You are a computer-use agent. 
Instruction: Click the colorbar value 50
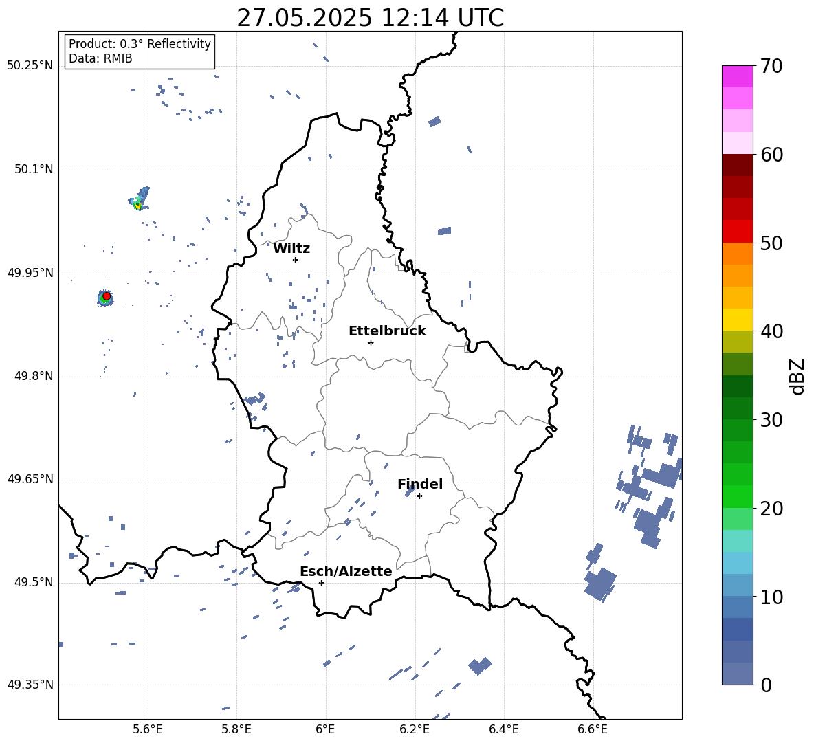[772, 243]
